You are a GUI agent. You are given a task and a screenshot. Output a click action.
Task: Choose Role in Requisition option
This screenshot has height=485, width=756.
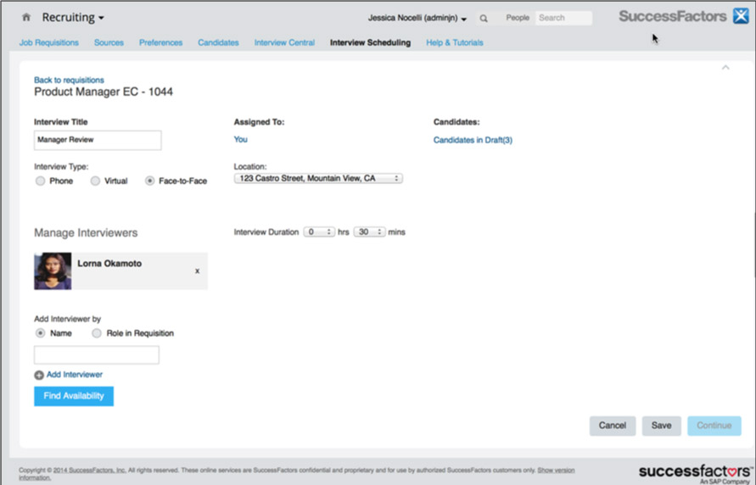tap(97, 333)
